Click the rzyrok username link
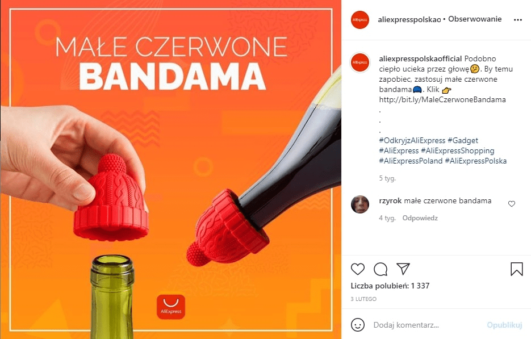Image resolution: width=531 pixels, height=339 pixels. click(390, 200)
